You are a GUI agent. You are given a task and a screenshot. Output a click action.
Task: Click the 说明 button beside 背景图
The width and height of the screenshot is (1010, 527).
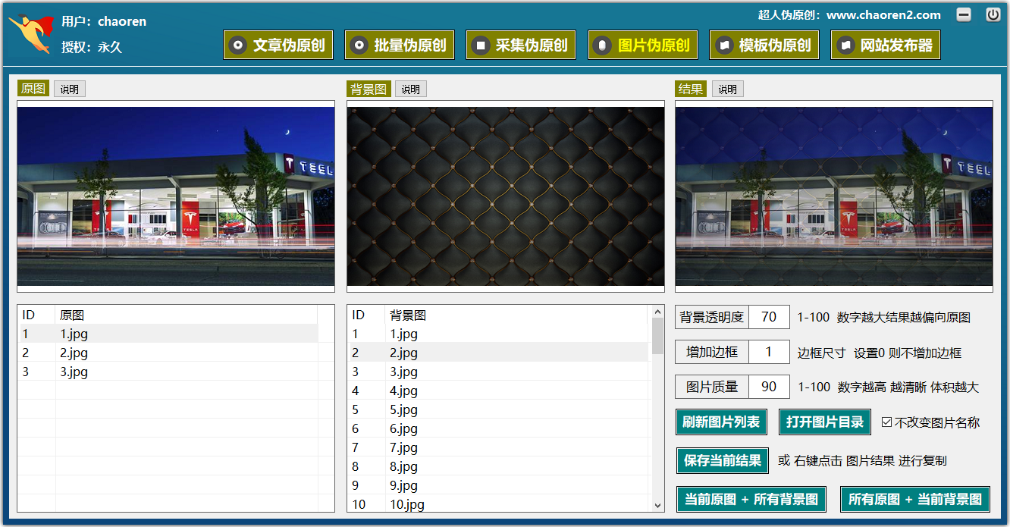(x=411, y=89)
